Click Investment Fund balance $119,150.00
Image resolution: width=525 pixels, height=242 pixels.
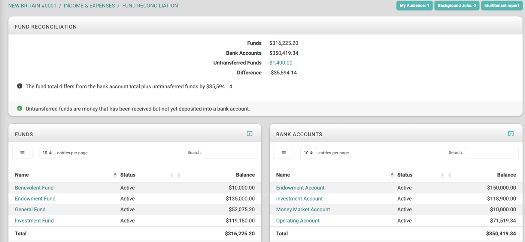(240, 221)
